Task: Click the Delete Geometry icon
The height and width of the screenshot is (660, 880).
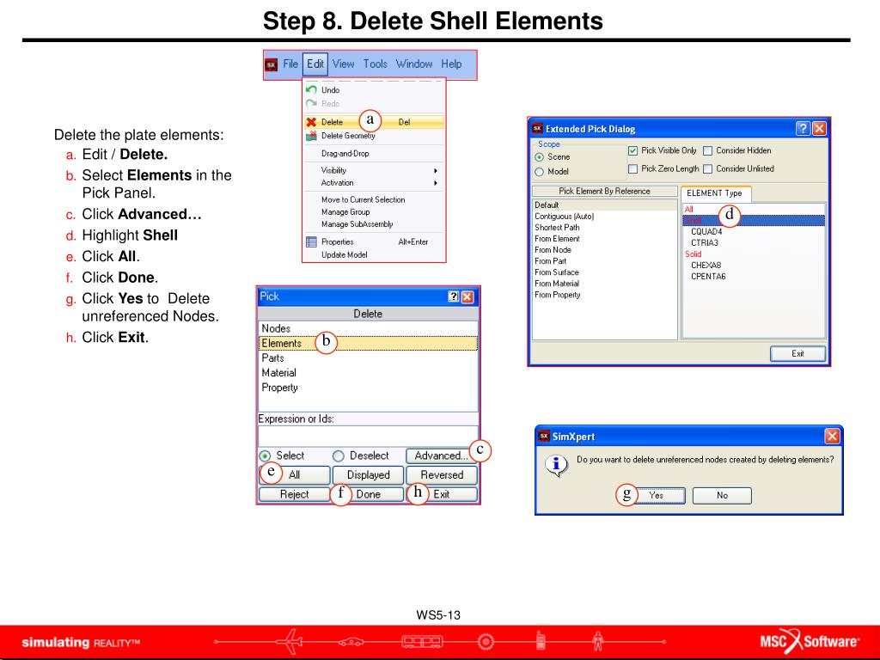Action: (x=311, y=136)
